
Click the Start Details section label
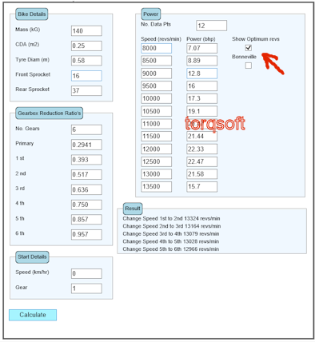(x=32, y=257)
